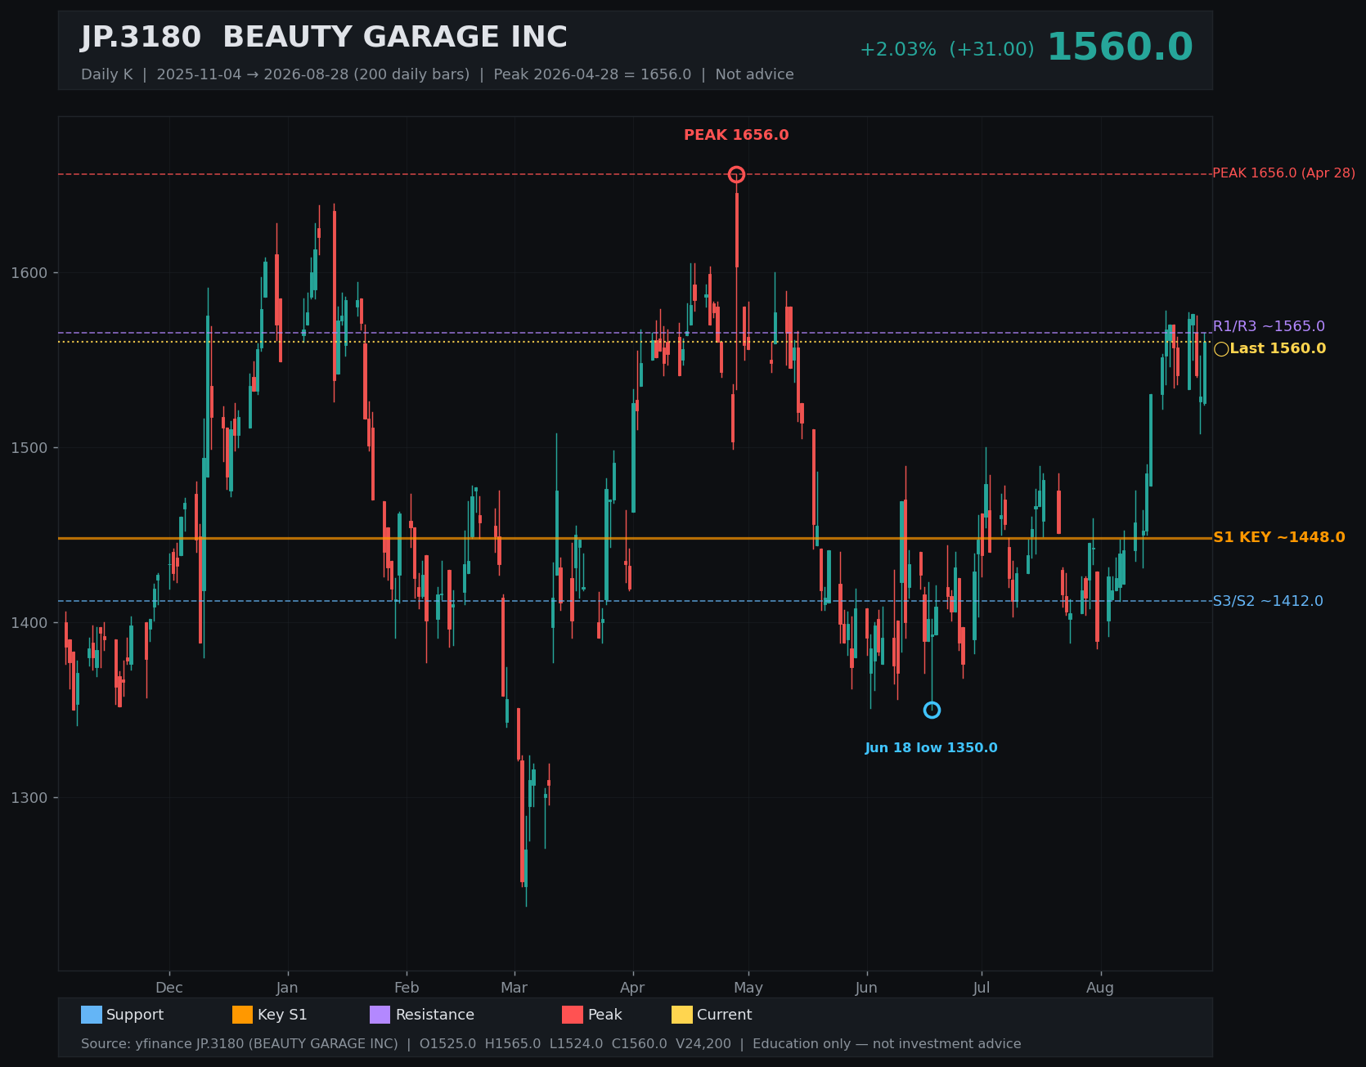Click the Dec x-axis month label
This screenshot has width=1366, height=1067.
pos(169,988)
